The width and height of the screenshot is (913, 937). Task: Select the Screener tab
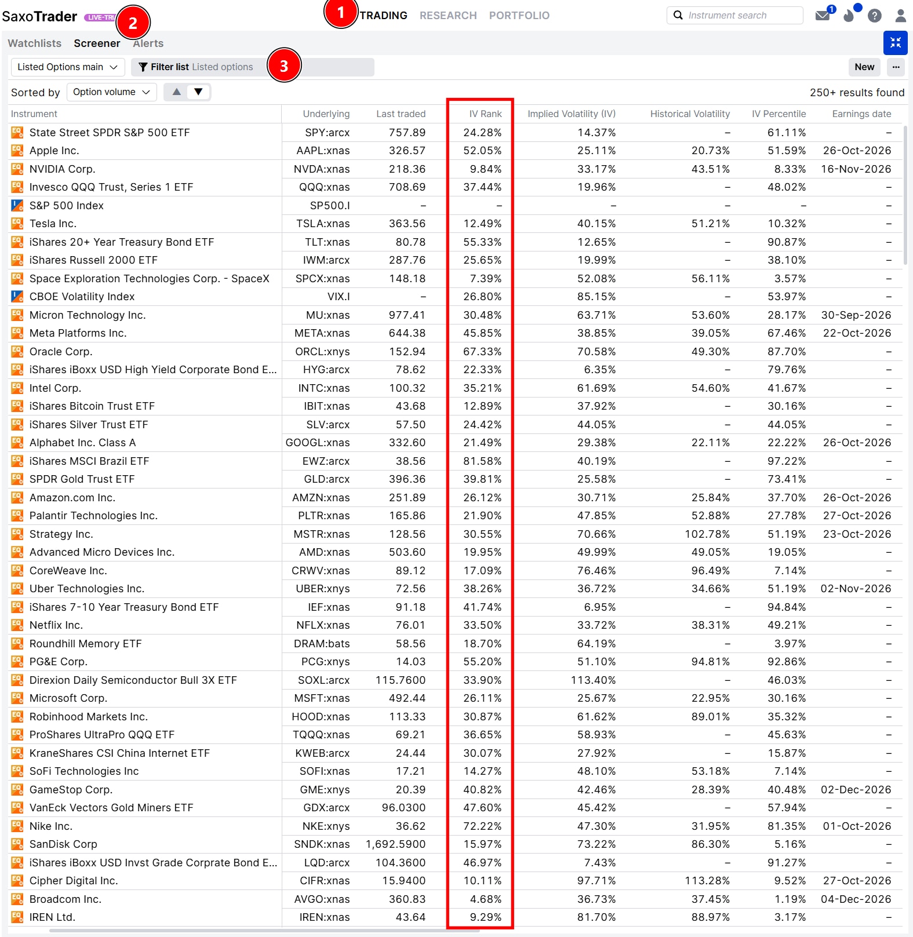click(x=97, y=43)
